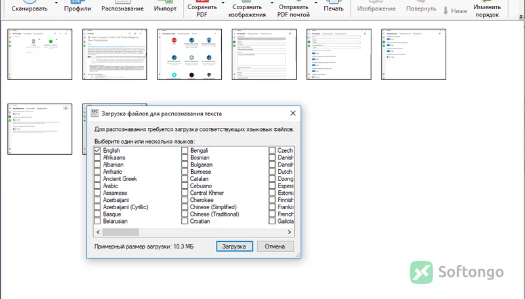This screenshot has height=299, width=525.
Task: Check the Belarusian checkbox
Action: pyautogui.click(x=97, y=221)
